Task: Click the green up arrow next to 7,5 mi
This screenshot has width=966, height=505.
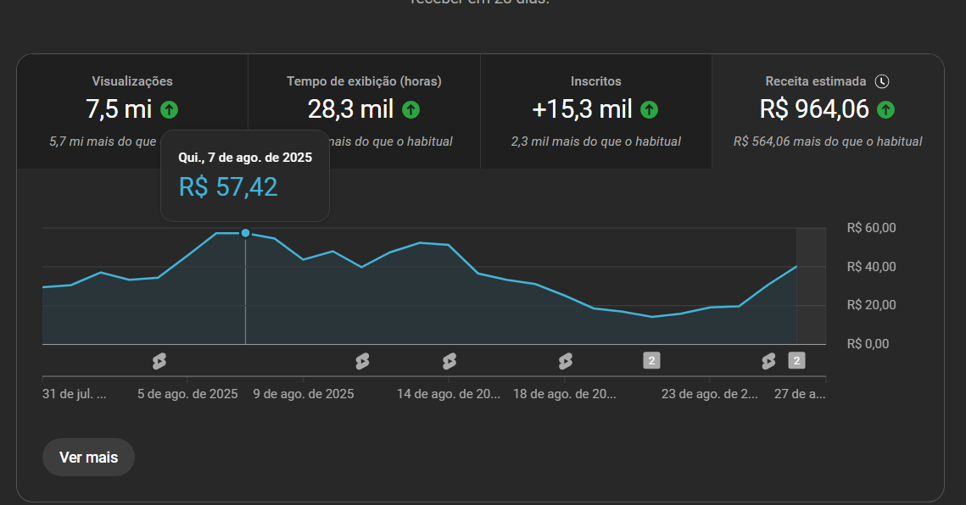Action: pos(170,110)
